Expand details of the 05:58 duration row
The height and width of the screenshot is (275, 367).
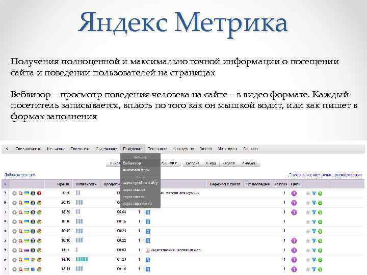(x=5, y=212)
